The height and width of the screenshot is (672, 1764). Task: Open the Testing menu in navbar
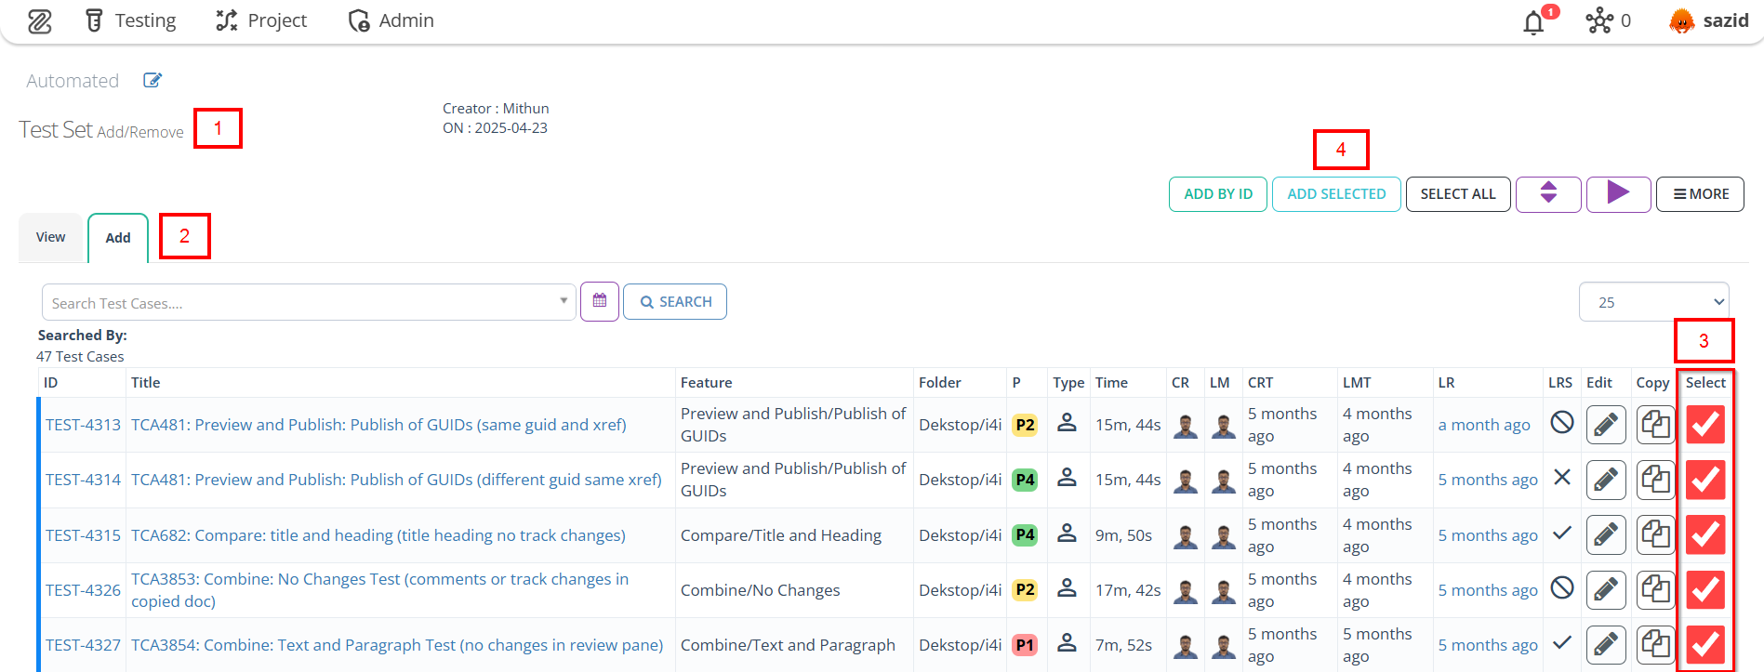coord(131,20)
